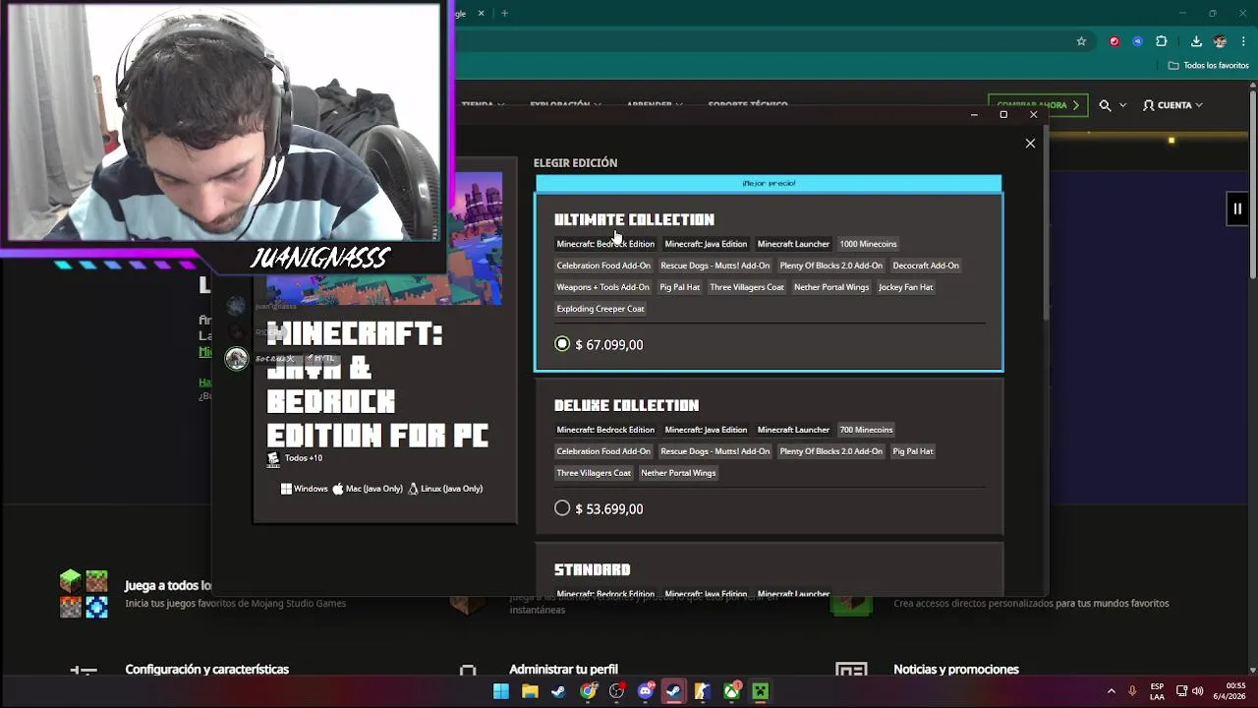This screenshot has width=1258, height=708.
Task: Click the microphone icon in the system tray
Action: (x=1132, y=691)
